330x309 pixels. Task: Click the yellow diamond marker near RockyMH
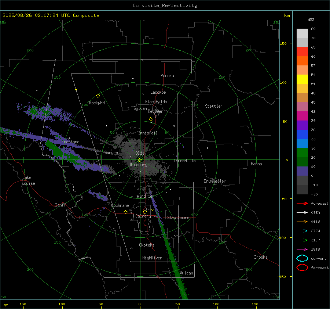[98, 96]
